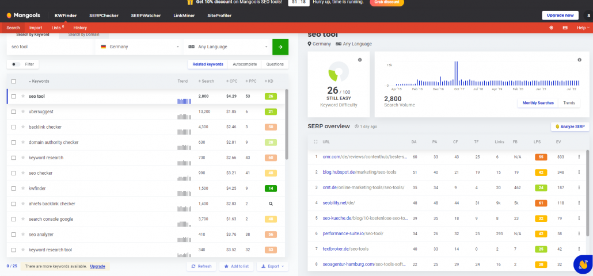Star the search console google keyword

point(23,219)
